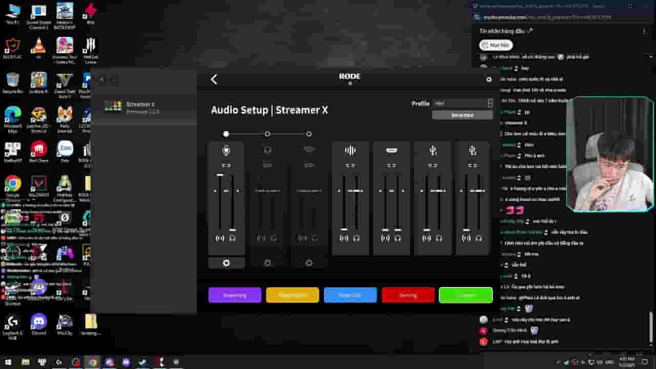Open Grand Theft Auto V desktop icon
Screen dimensions: 656x369
tap(65, 85)
